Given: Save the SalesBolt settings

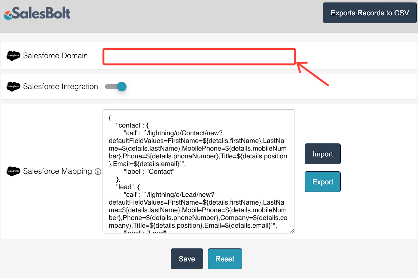Looking at the screenshot, I should [x=187, y=259].
